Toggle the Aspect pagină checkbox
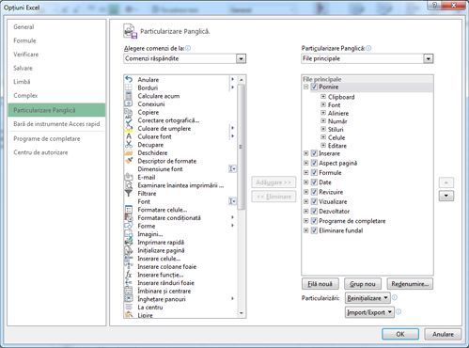The height and width of the screenshot is (348, 469). click(315, 163)
